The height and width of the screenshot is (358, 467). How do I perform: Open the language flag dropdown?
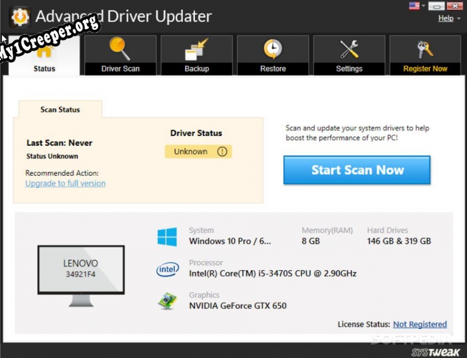417,6
